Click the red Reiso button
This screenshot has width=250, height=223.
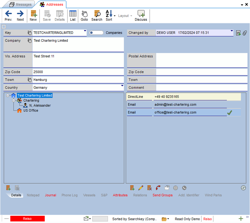coord(27,219)
